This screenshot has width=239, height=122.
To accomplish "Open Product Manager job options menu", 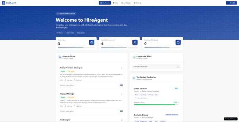I will point(121,94).
